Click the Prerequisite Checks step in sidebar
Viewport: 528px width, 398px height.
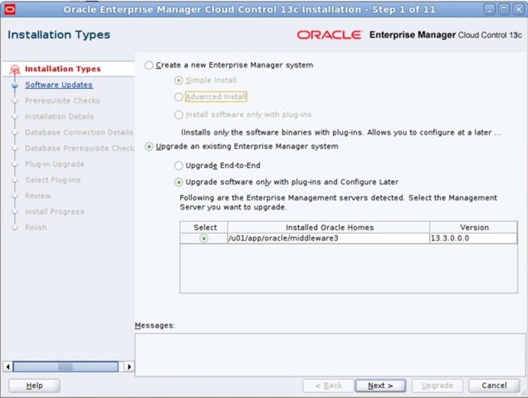tap(62, 101)
